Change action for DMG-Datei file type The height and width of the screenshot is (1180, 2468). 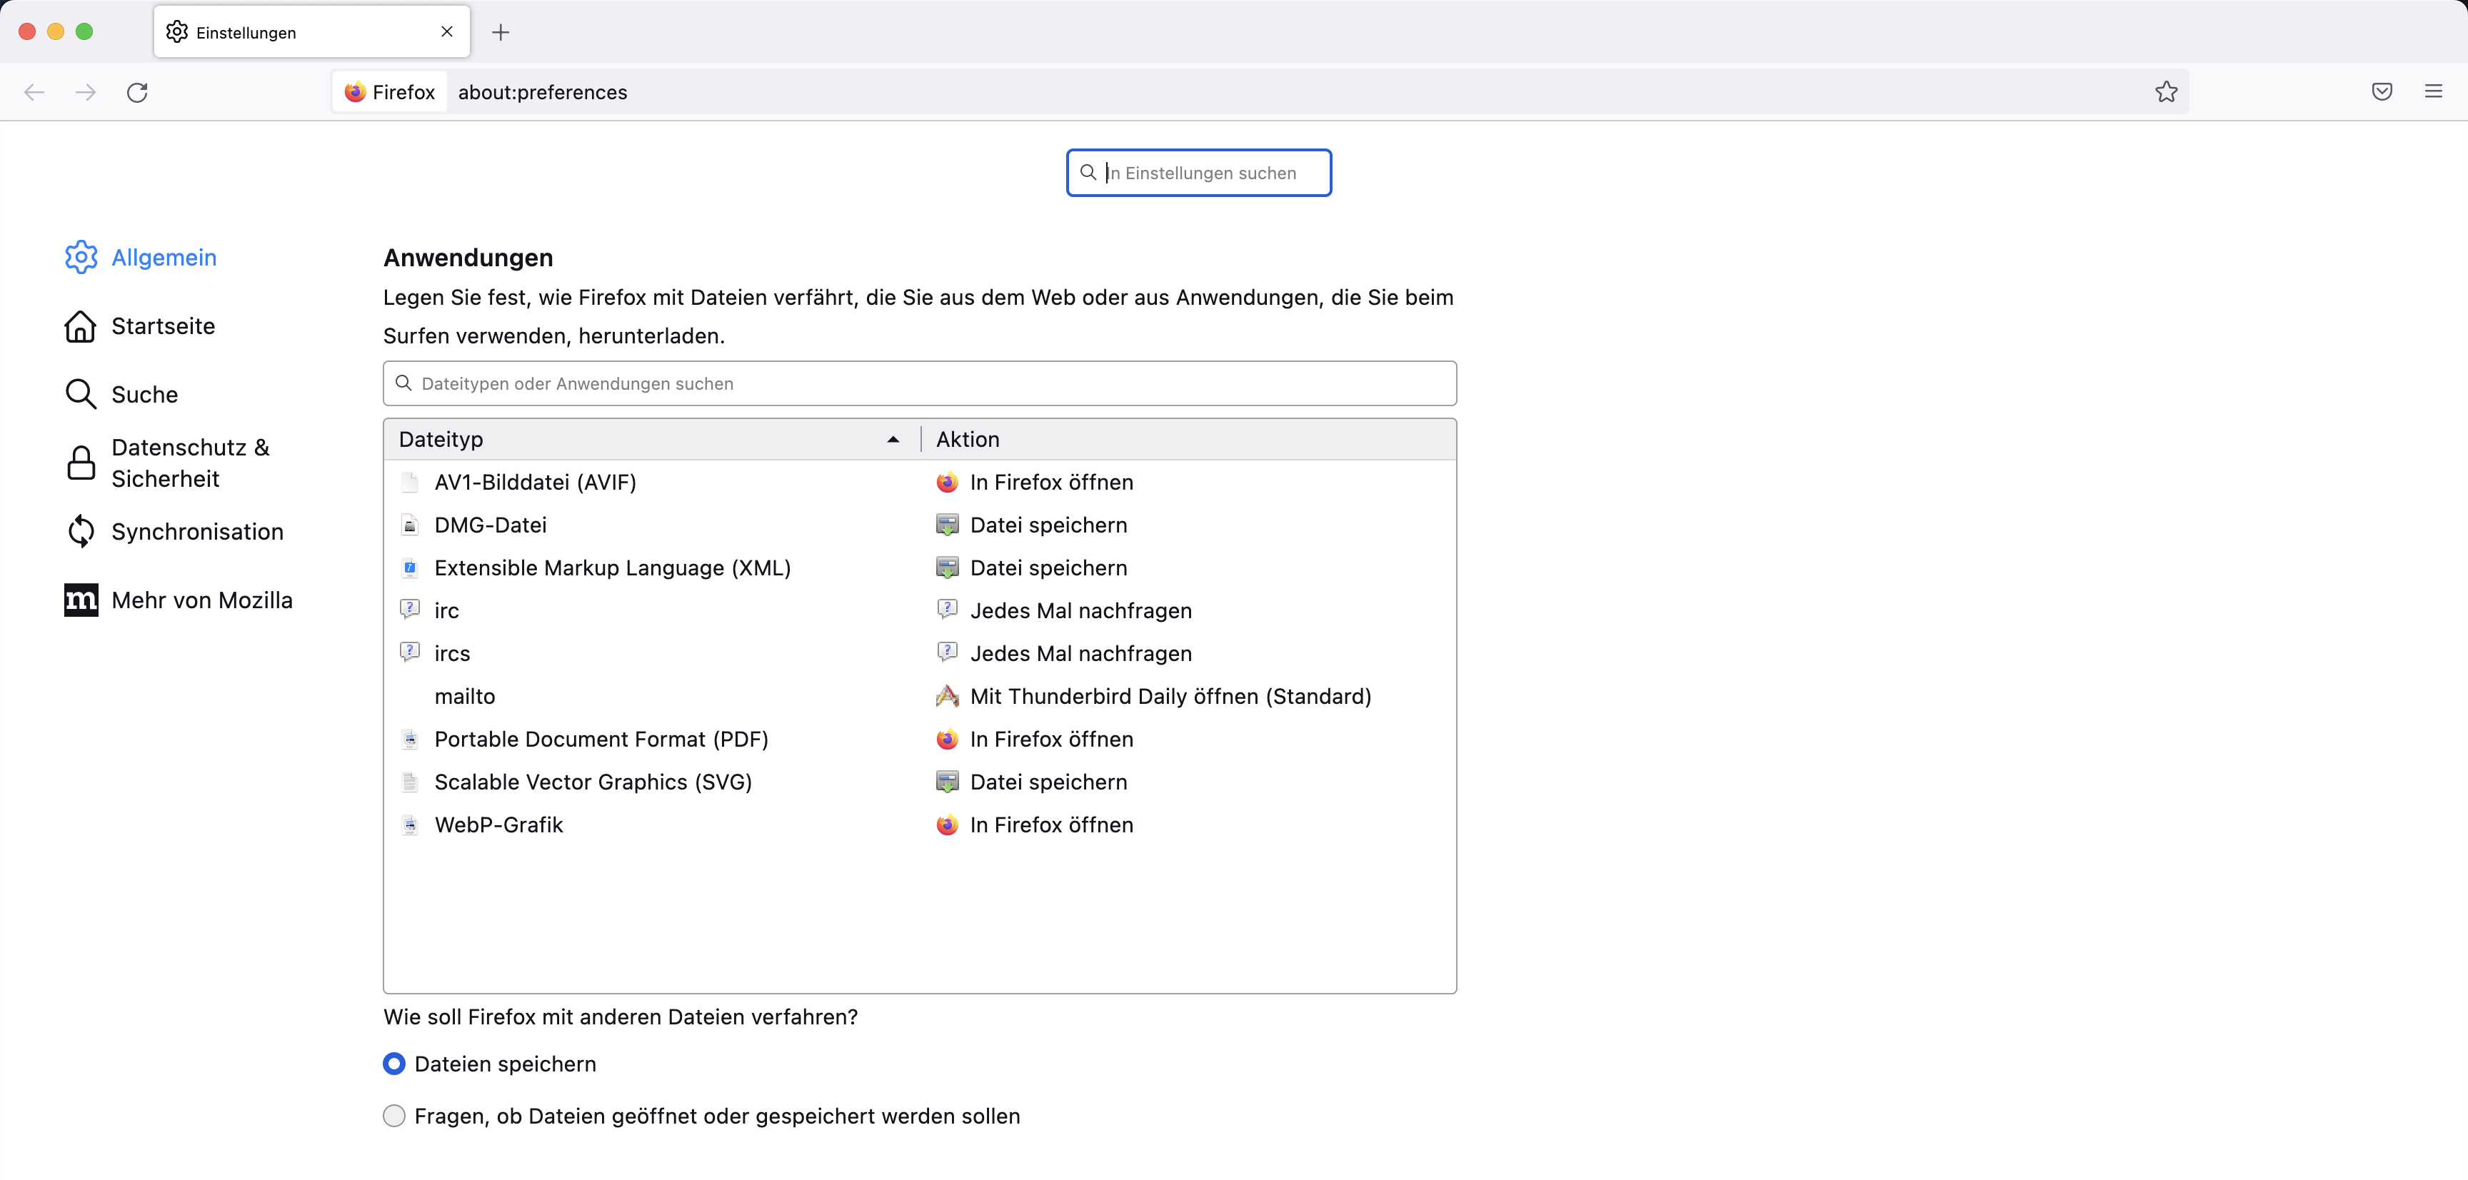[1048, 525]
